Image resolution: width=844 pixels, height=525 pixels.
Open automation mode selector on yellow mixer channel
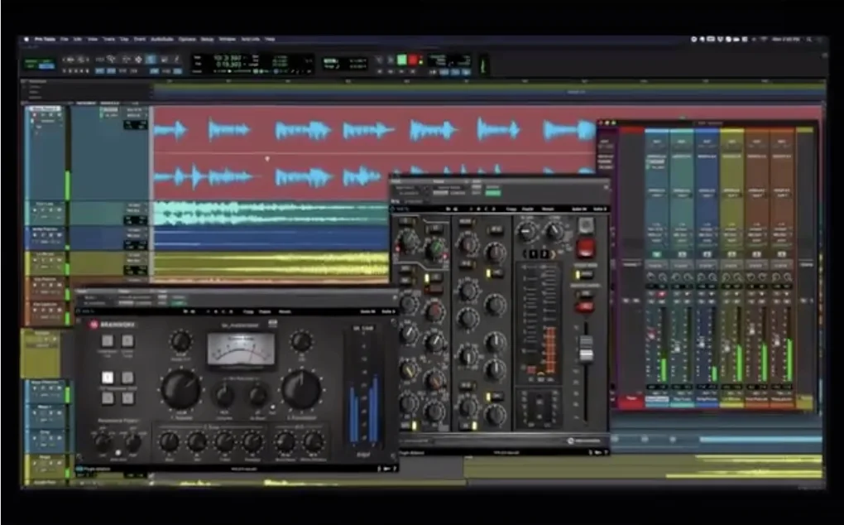point(731,266)
